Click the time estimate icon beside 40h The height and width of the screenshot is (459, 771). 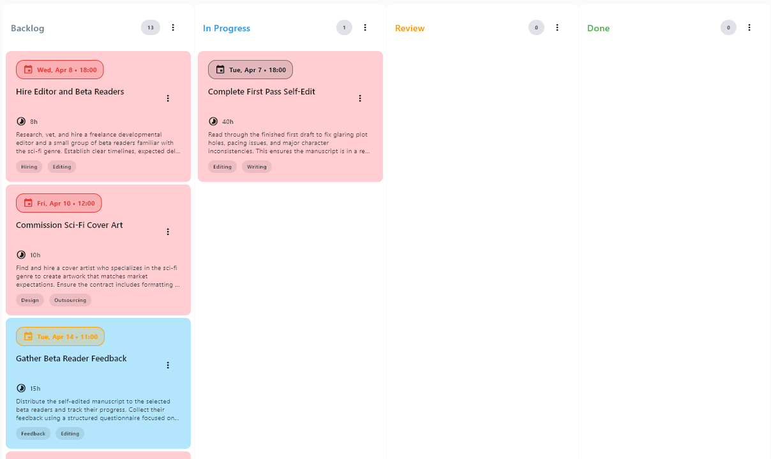(x=213, y=121)
